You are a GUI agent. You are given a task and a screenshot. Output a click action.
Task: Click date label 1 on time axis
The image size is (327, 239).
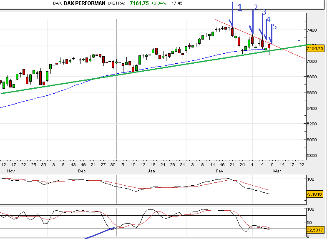[x=252, y=165]
